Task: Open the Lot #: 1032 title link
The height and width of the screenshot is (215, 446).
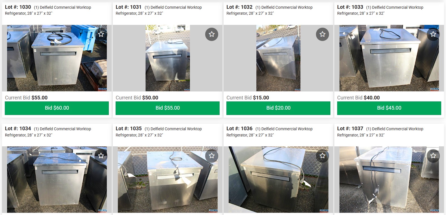Action: coord(269,10)
